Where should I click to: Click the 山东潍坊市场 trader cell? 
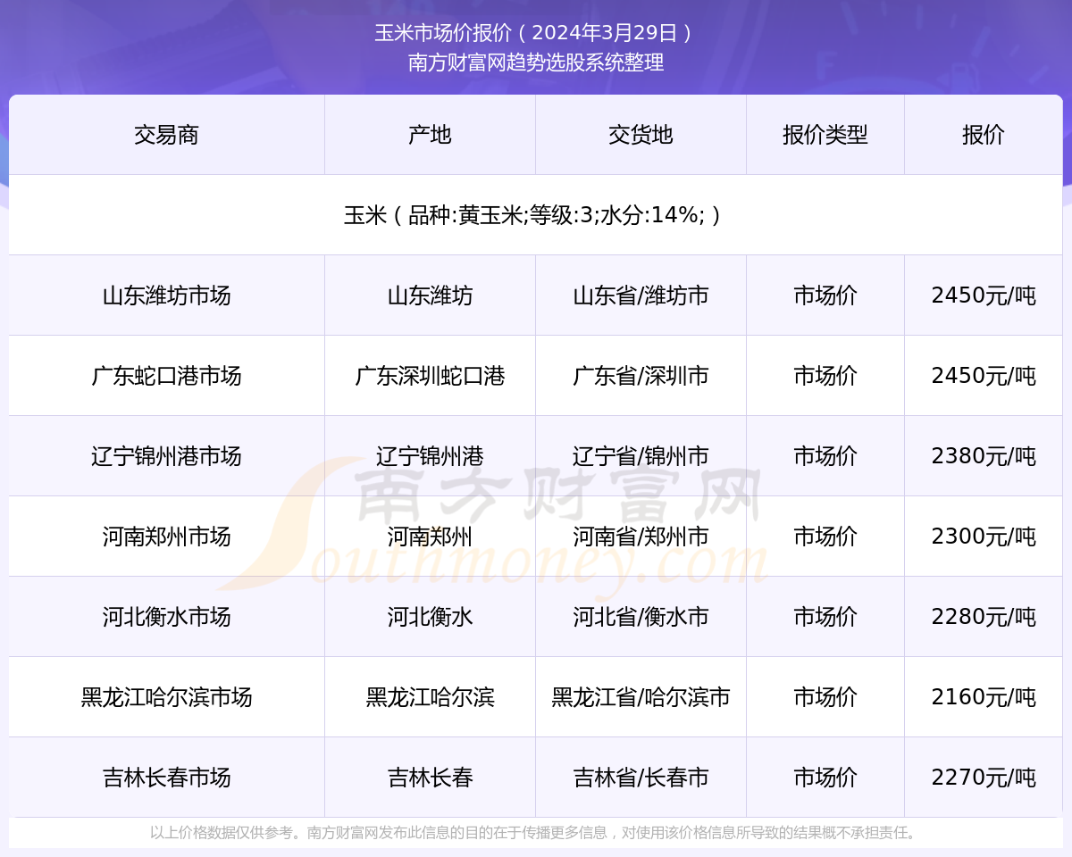point(166,295)
